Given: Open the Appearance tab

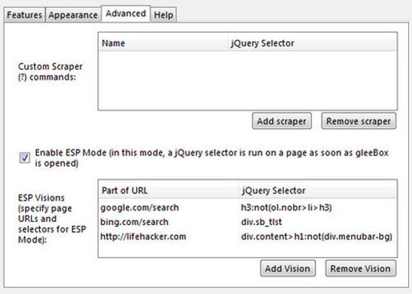Looking at the screenshot, I should pyautogui.click(x=73, y=15).
